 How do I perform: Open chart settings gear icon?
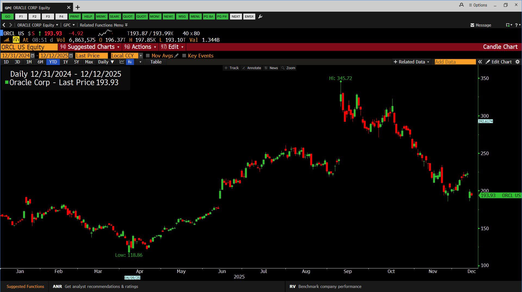[517, 62]
